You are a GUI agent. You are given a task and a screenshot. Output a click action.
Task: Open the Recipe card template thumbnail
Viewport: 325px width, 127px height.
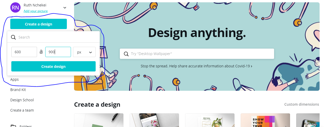pyautogui.click(x=210, y=120)
